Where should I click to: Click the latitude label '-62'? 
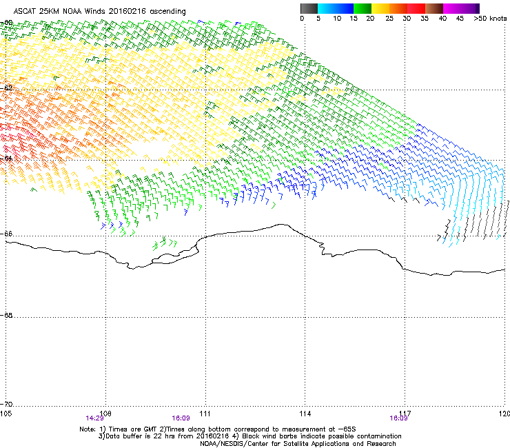[x=6, y=88]
